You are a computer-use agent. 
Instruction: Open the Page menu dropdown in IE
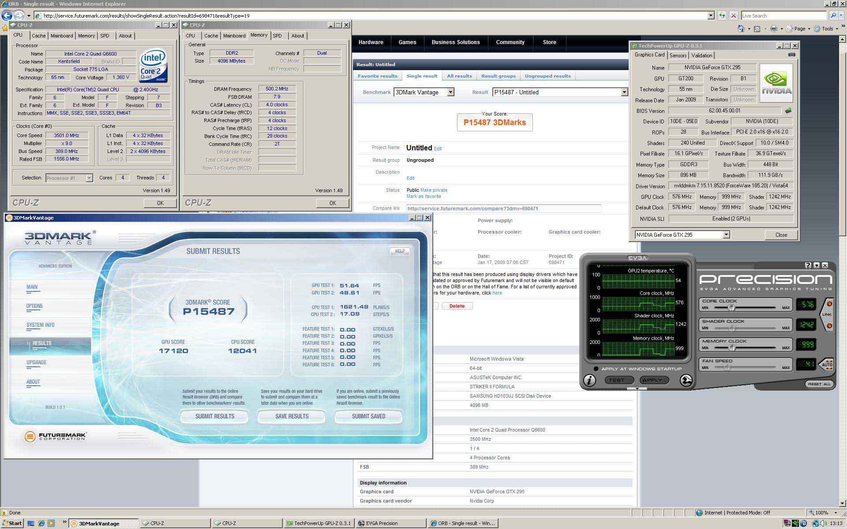[x=809, y=29]
